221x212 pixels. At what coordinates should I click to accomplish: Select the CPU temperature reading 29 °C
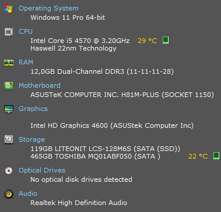(x=148, y=41)
